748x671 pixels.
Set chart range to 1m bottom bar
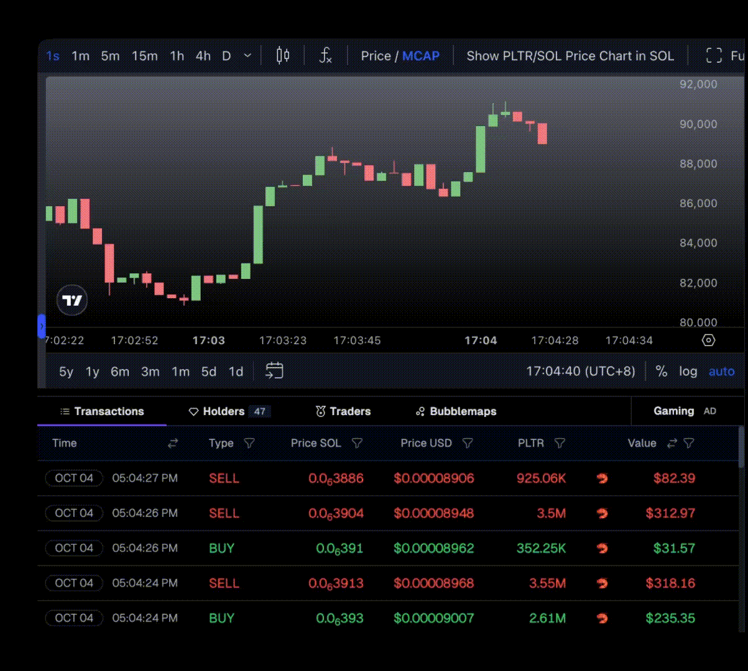point(180,372)
